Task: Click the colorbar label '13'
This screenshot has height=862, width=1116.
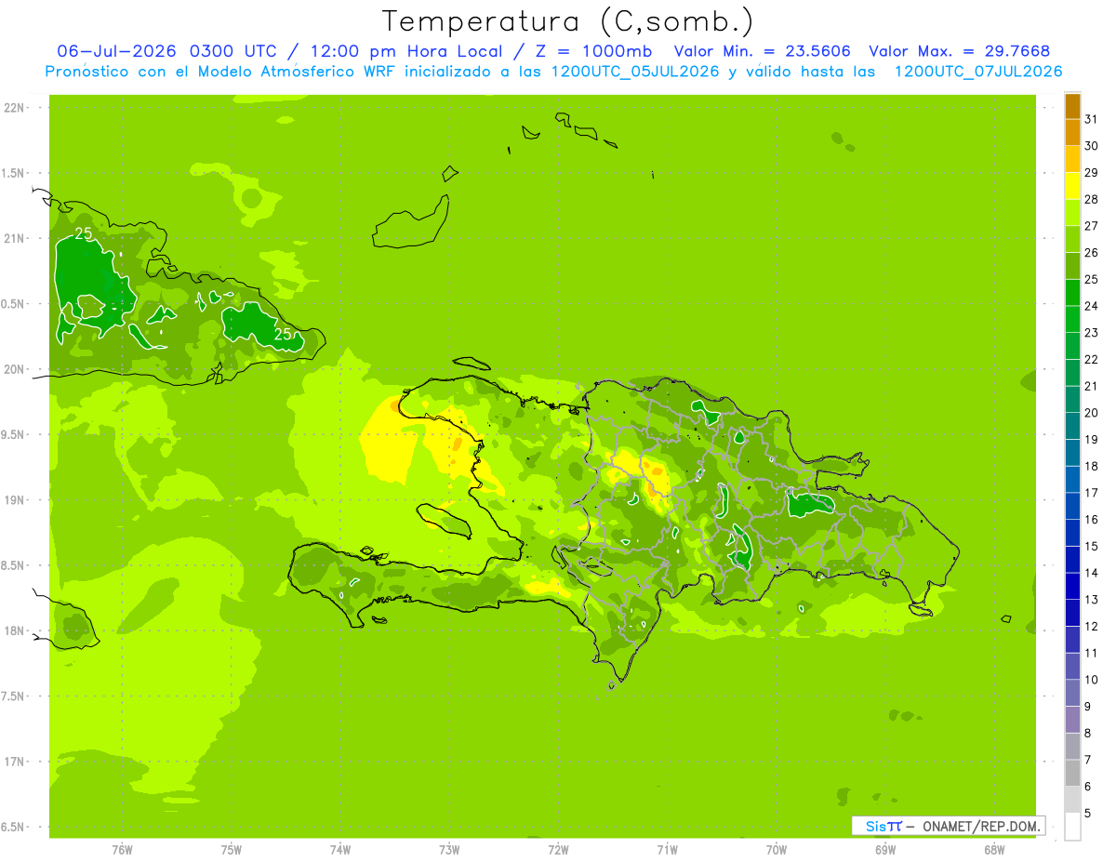Action: coord(1091,600)
